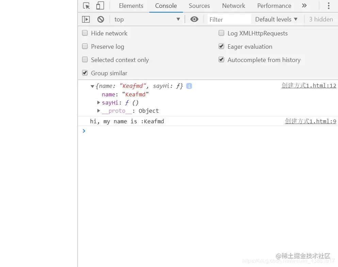Open source link 创建方式1.html:12

pyautogui.click(x=309, y=85)
